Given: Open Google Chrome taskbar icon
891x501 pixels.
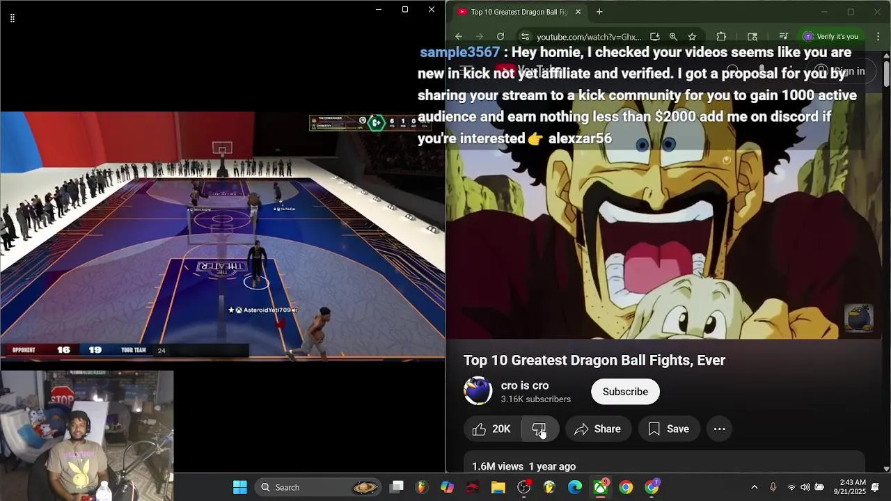Looking at the screenshot, I should (x=626, y=488).
